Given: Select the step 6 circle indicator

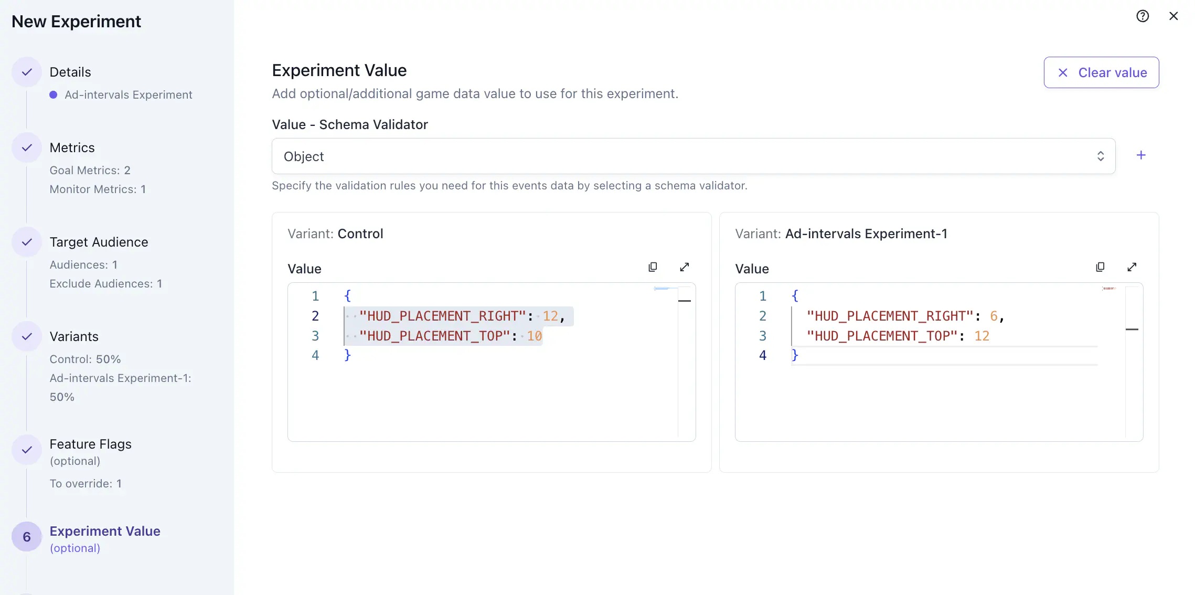Looking at the screenshot, I should tap(26, 536).
